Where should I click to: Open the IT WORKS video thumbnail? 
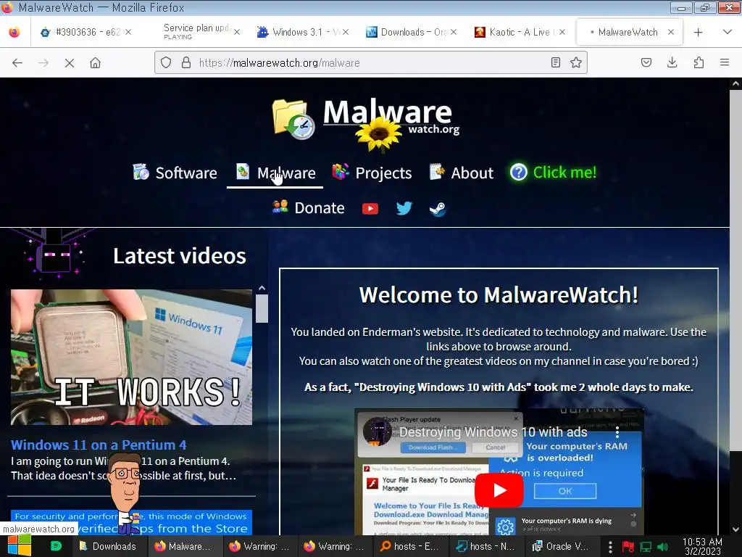coord(132,357)
